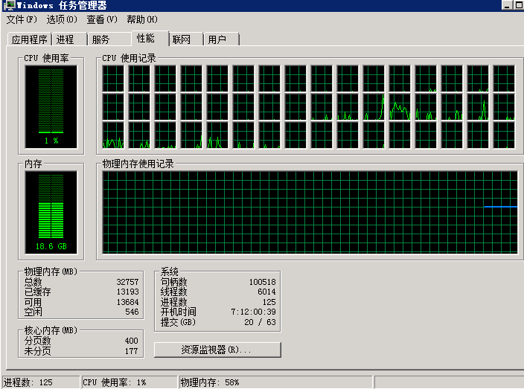Viewport: 524px width, 389px height.
Task: Open the 查看(V) menu
Action: point(102,19)
